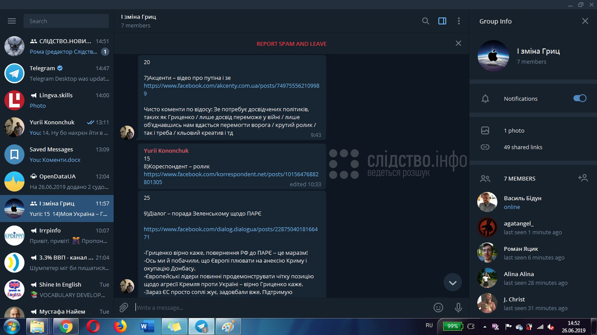Screen dimensions: 597x335
Task: Open the Telegram hamburger main menu
Action: [12, 21]
